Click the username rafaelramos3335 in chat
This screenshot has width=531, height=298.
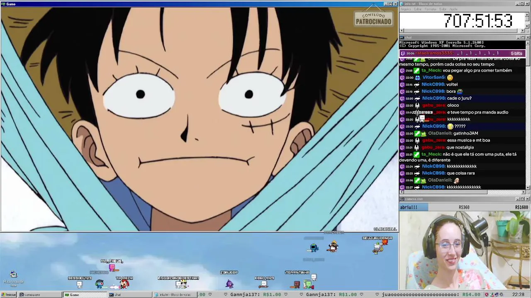(x=434, y=53)
